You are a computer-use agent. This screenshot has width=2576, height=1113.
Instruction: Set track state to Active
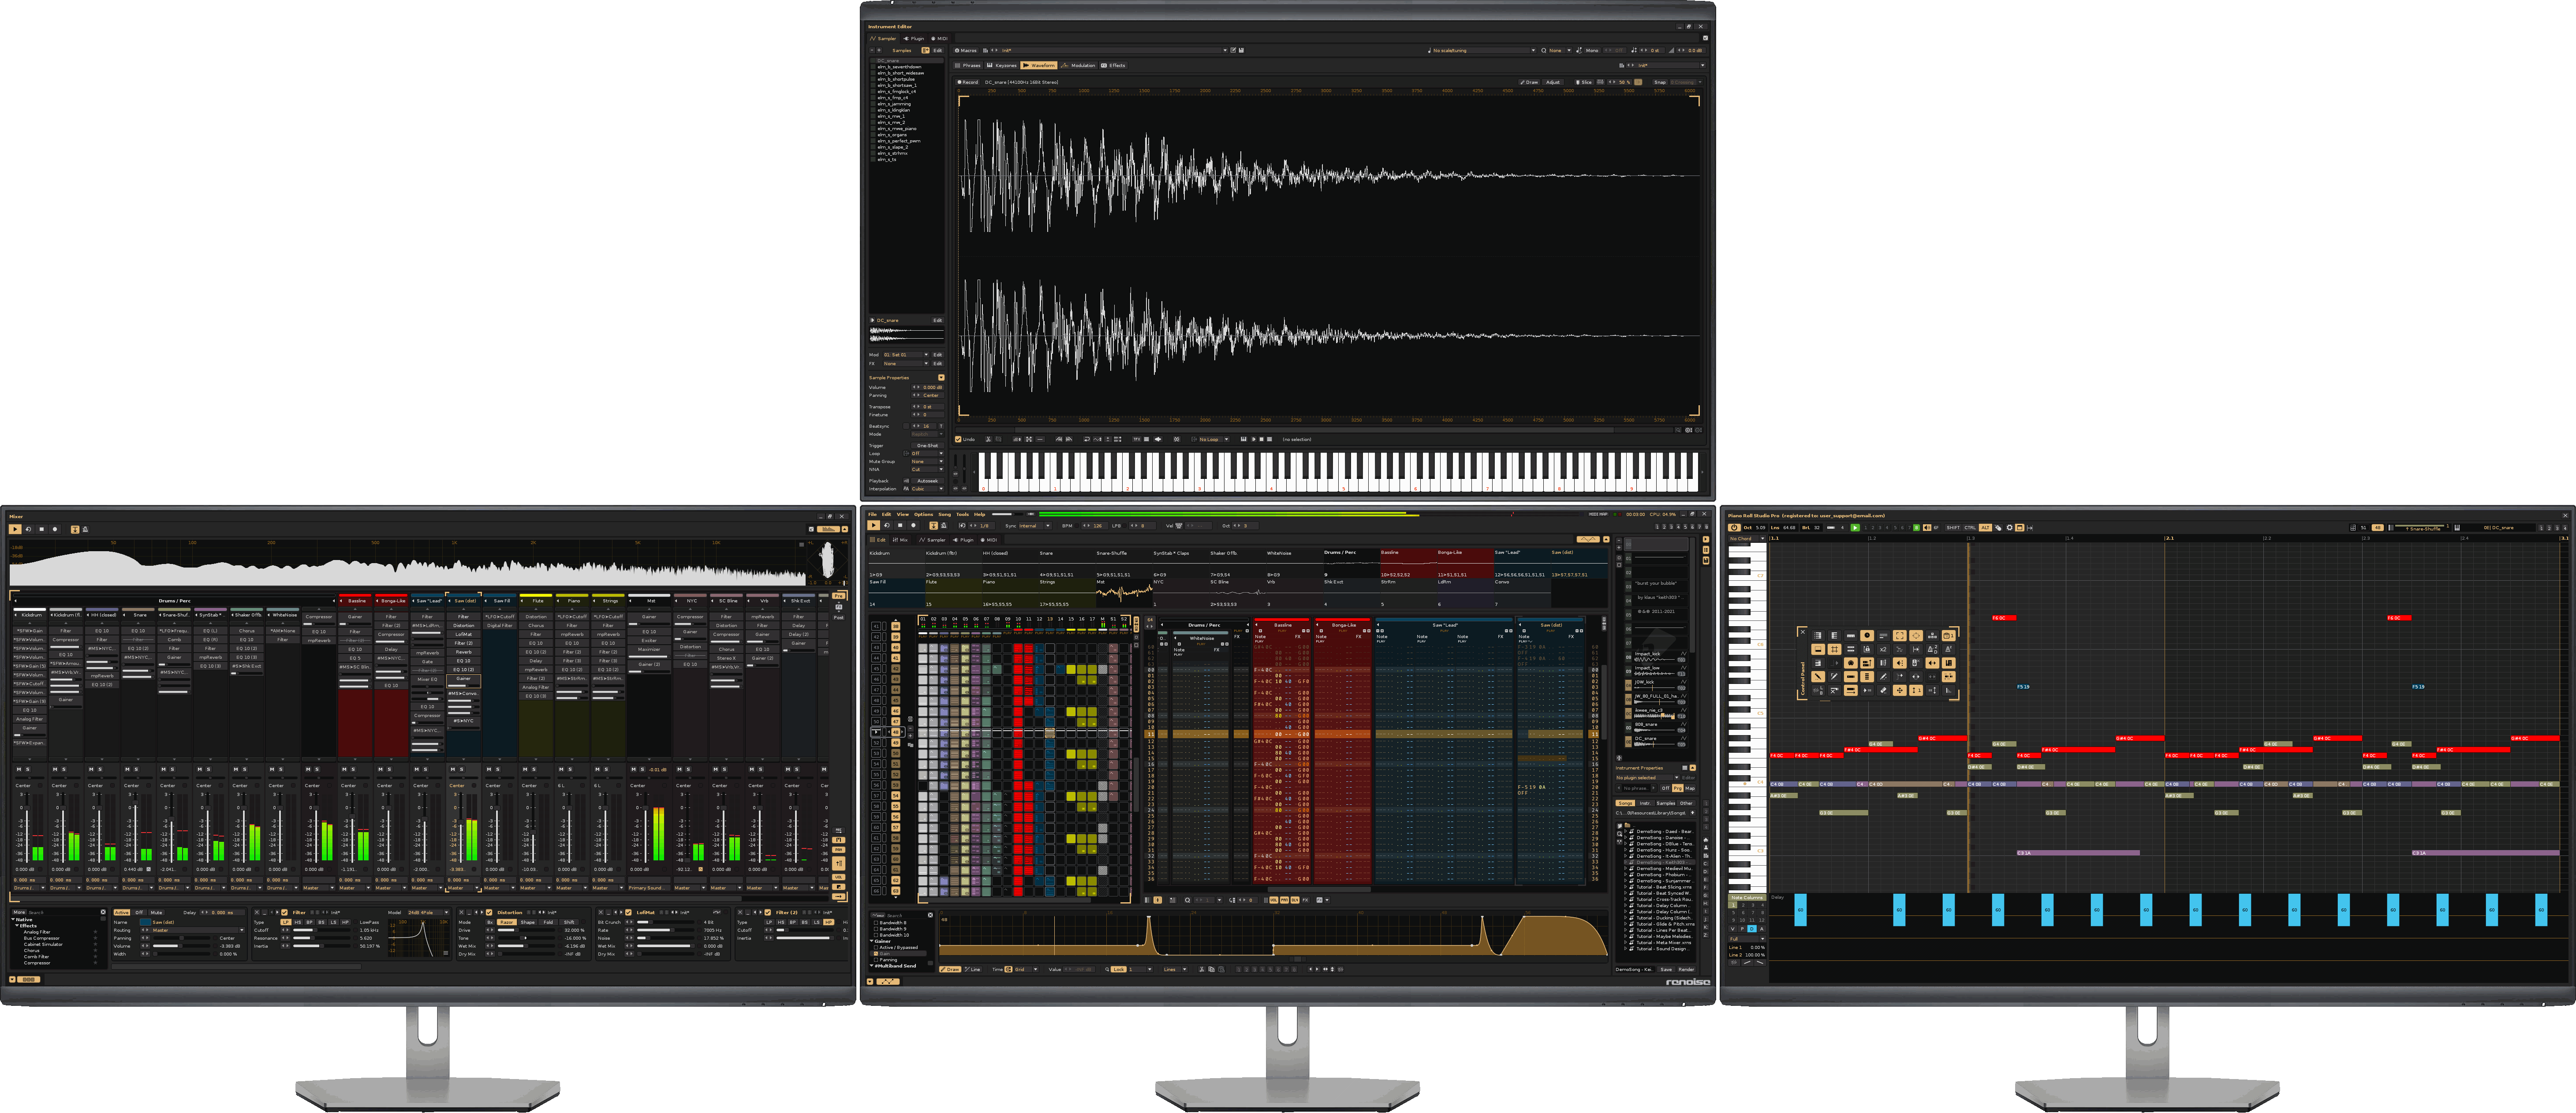click(x=122, y=912)
